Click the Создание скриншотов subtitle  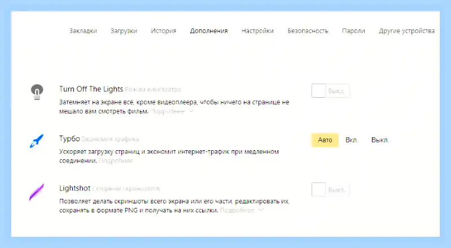point(126,189)
